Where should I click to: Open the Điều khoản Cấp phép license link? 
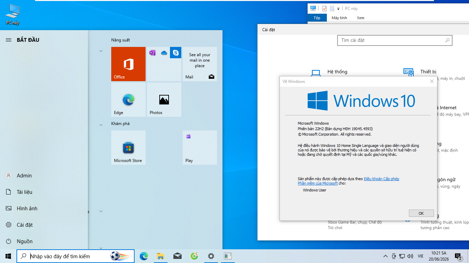pyautogui.click(x=381, y=179)
